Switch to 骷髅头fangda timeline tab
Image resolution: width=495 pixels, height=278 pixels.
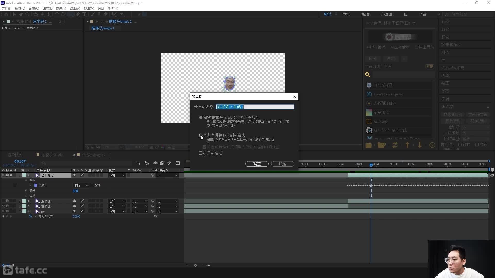pyautogui.click(x=52, y=155)
